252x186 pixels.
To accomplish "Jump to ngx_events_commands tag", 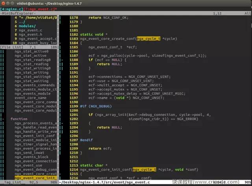I will tap(35, 85).
